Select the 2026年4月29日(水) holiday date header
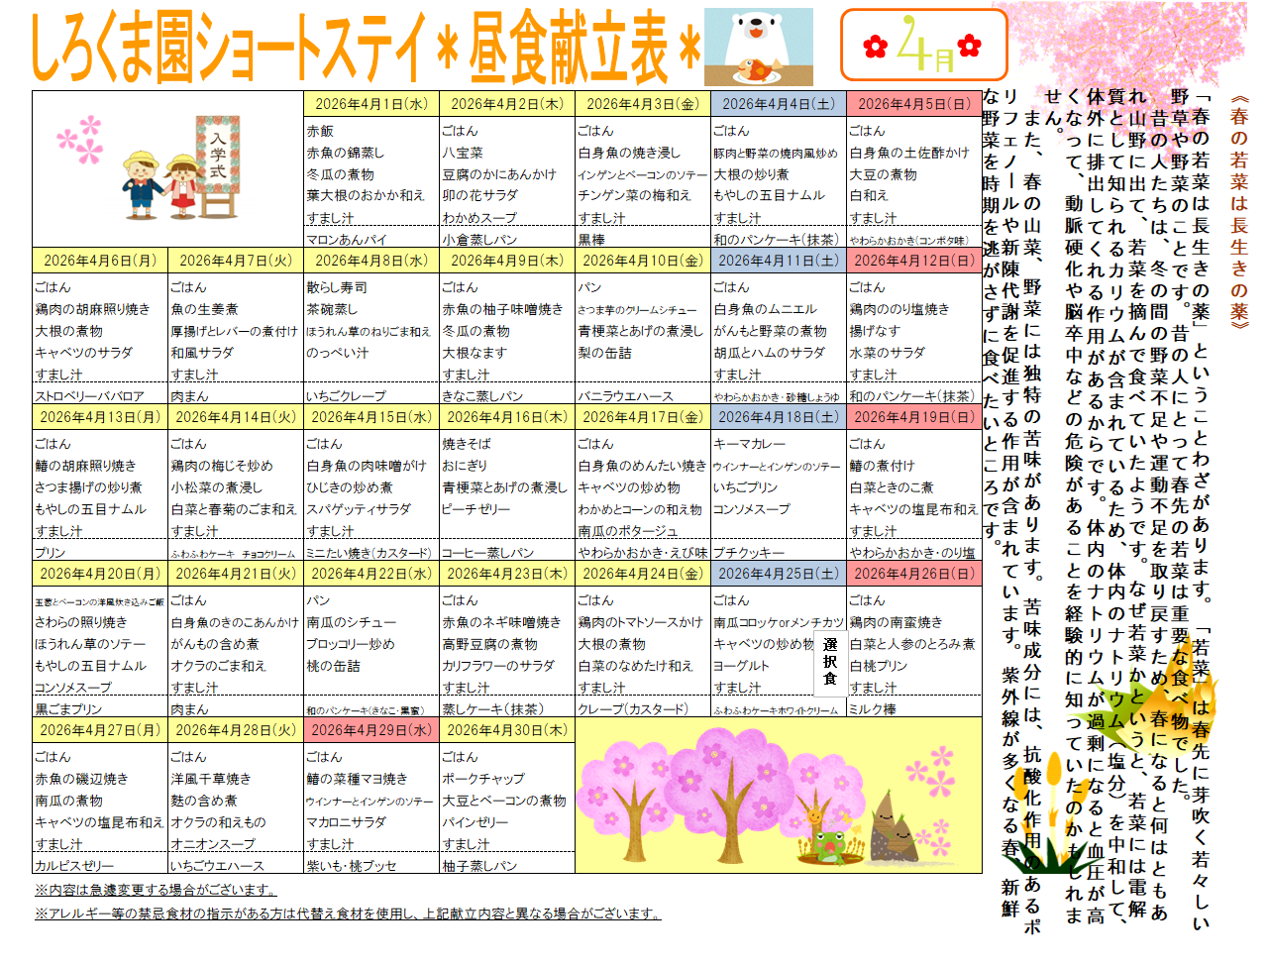The height and width of the screenshot is (966, 1267). pyautogui.click(x=370, y=730)
